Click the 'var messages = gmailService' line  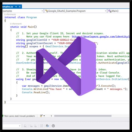[69, 86]
